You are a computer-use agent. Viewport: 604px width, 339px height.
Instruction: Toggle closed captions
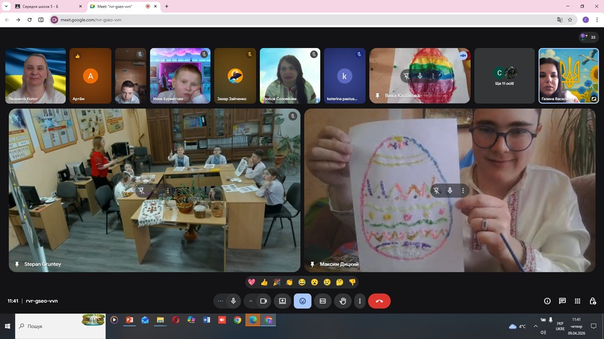pyautogui.click(x=323, y=301)
